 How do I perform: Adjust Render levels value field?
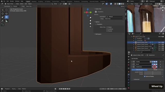tap(153, 74)
